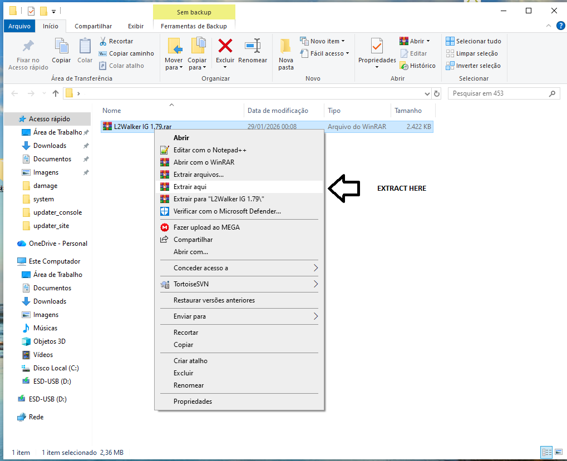Image resolution: width=567 pixels, height=461 pixels.
Task: Select Propriedades at context menu bottom
Action: [x=239, y=401]
